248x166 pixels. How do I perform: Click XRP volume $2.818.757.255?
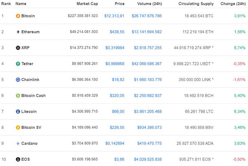point(148,48)
